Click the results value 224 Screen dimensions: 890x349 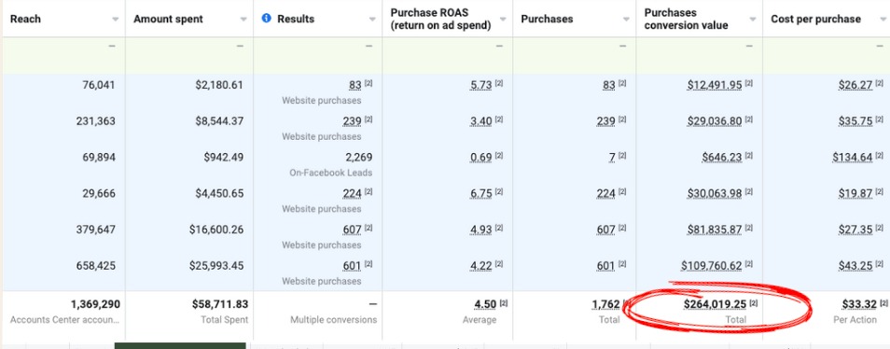click(x=352, y=193)
